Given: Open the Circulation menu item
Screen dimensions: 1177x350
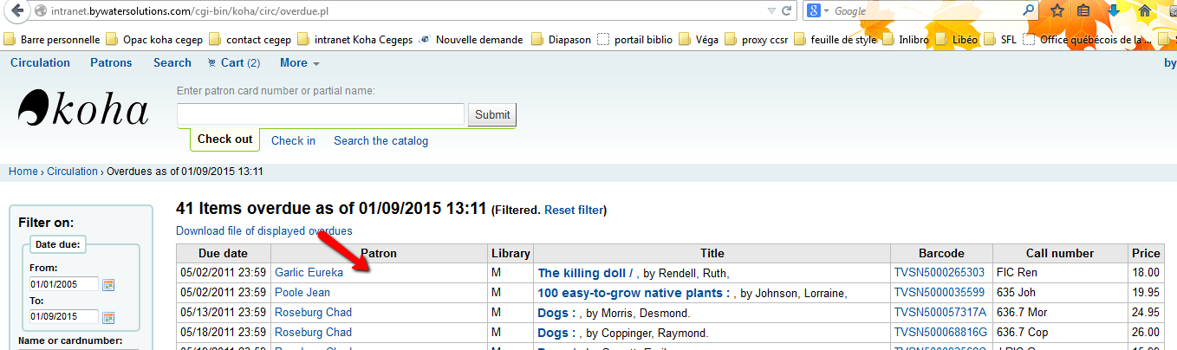Looking at the screenshot, I should coord(40,62).
